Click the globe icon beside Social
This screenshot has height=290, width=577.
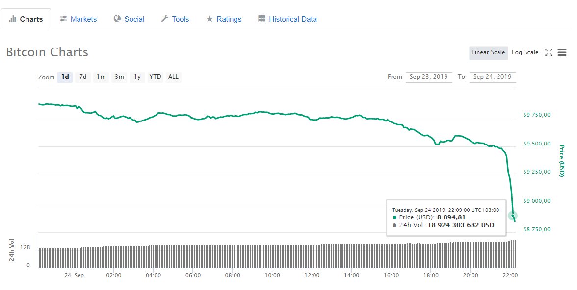[x=117, y=19]
